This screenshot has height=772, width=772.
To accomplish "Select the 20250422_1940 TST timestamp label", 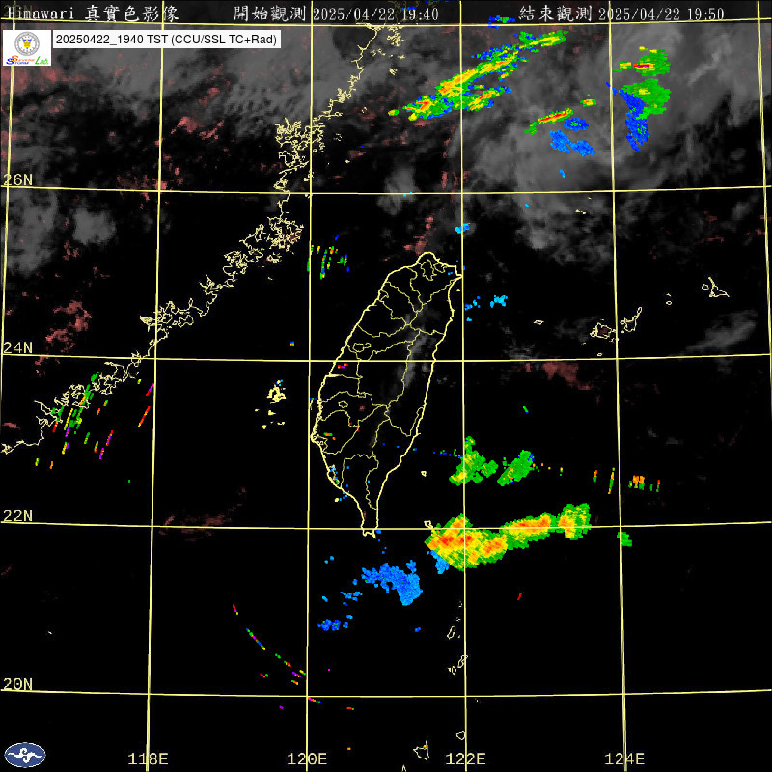I will pyautogui.click(x=166, y=40).
